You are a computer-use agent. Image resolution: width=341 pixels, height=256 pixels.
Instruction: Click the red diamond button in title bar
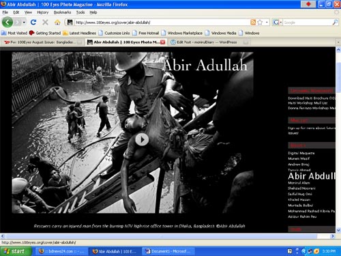(x=308, y=4)
